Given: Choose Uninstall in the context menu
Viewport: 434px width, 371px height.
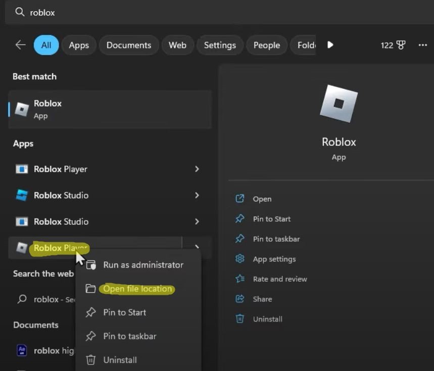Looking at the screenshot, I should tap(138, 360).
